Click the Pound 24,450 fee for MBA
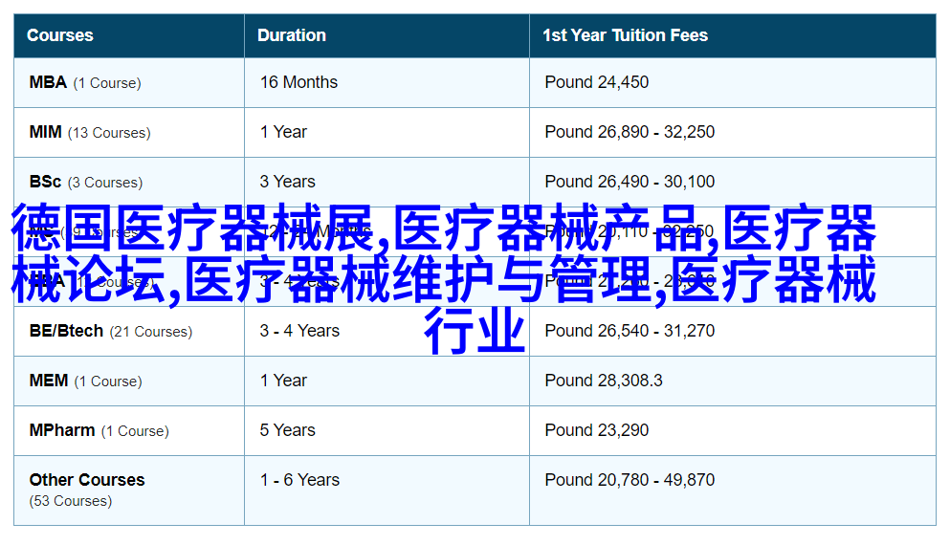 point(596,82)
